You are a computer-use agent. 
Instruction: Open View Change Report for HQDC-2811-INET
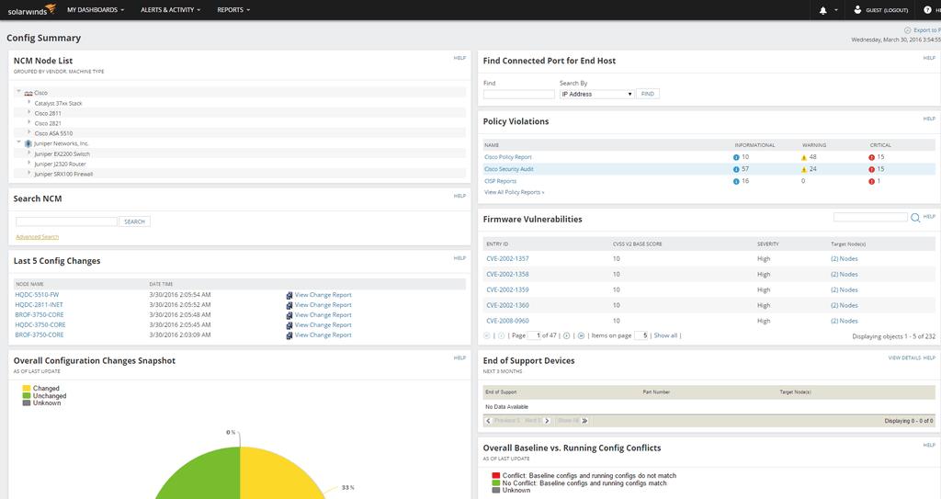[x=323, y=305]
